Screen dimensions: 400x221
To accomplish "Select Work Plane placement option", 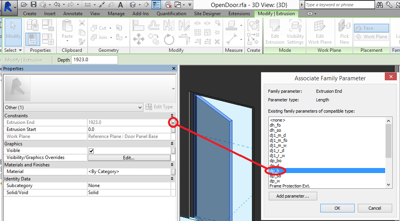I will (371, 36).
